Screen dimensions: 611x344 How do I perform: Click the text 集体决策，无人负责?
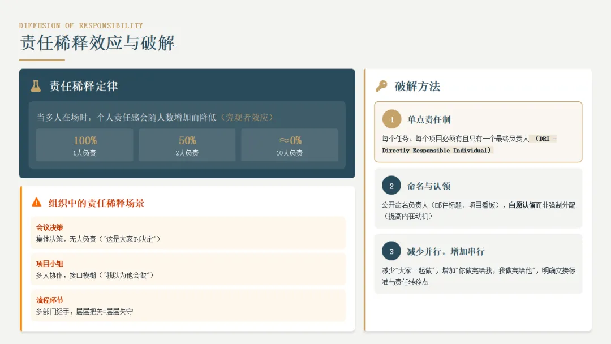pos(66,239)
